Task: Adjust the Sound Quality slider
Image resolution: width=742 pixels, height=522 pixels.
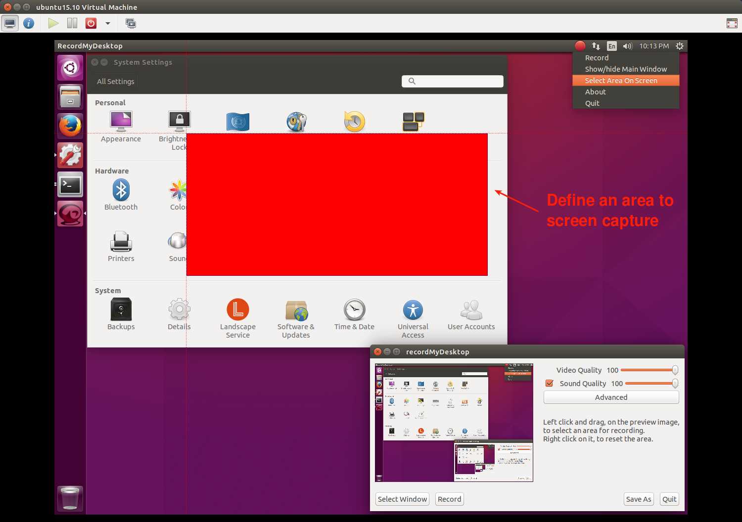Action: click(651, 383)
